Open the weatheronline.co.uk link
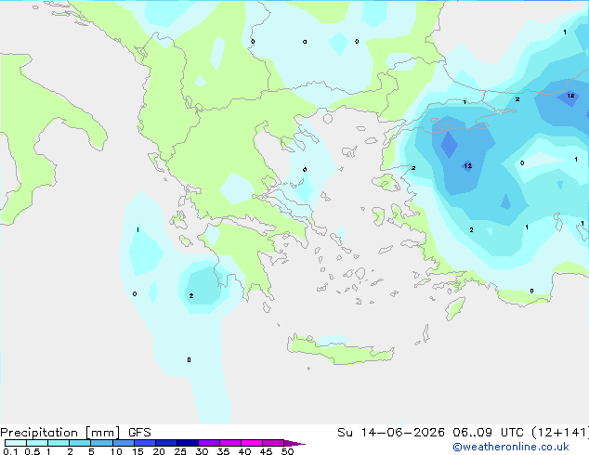Screen dimensions: 589x455 [x=511, y=447]
